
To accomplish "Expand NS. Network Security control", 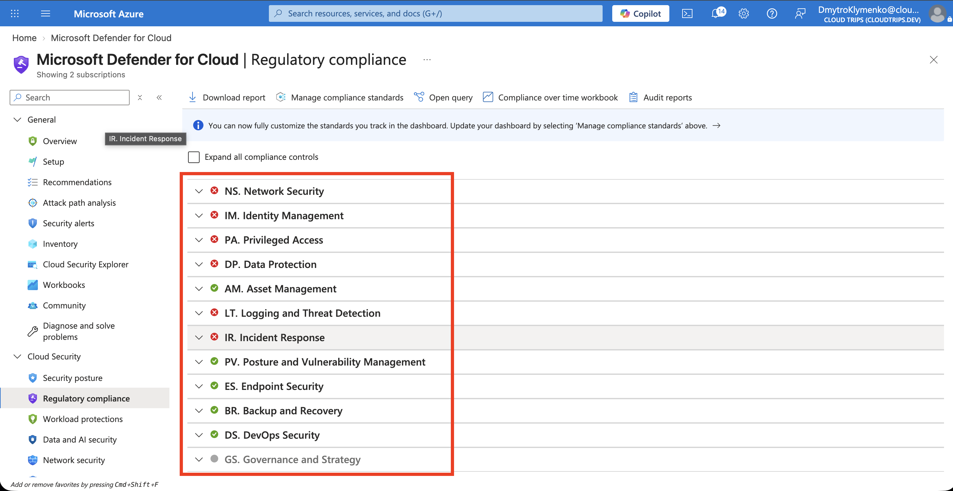I will pos(199,191).
